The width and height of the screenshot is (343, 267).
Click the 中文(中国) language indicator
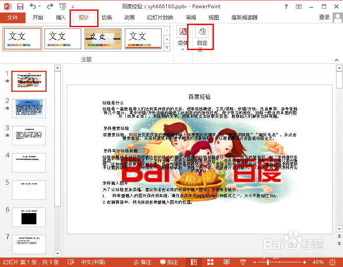(93, 262)
